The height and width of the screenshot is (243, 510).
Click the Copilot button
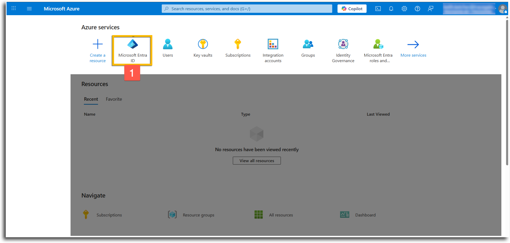point(352,9)
